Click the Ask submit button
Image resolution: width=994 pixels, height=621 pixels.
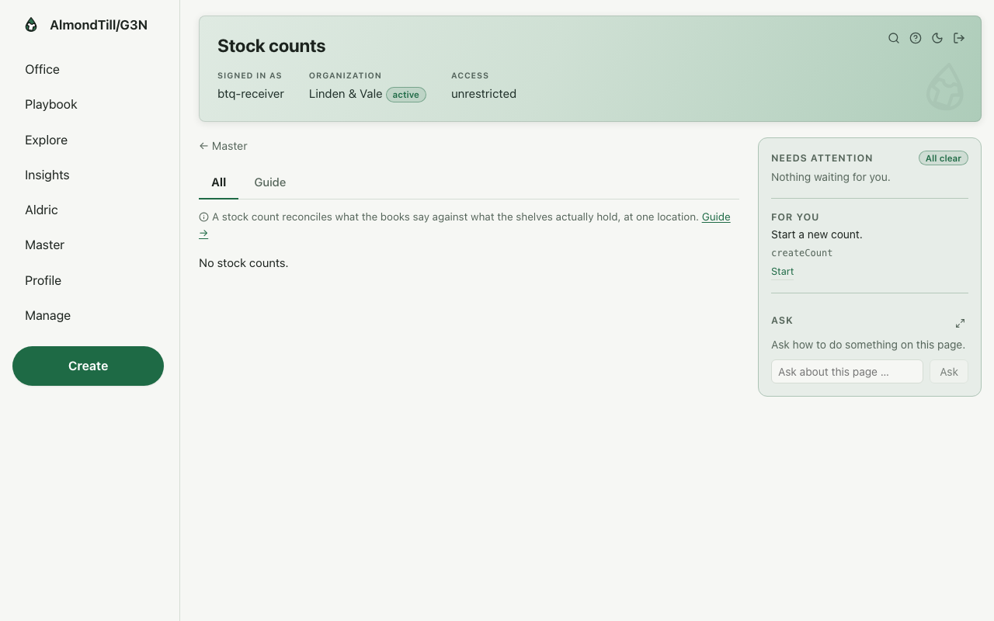click(949, 372)
